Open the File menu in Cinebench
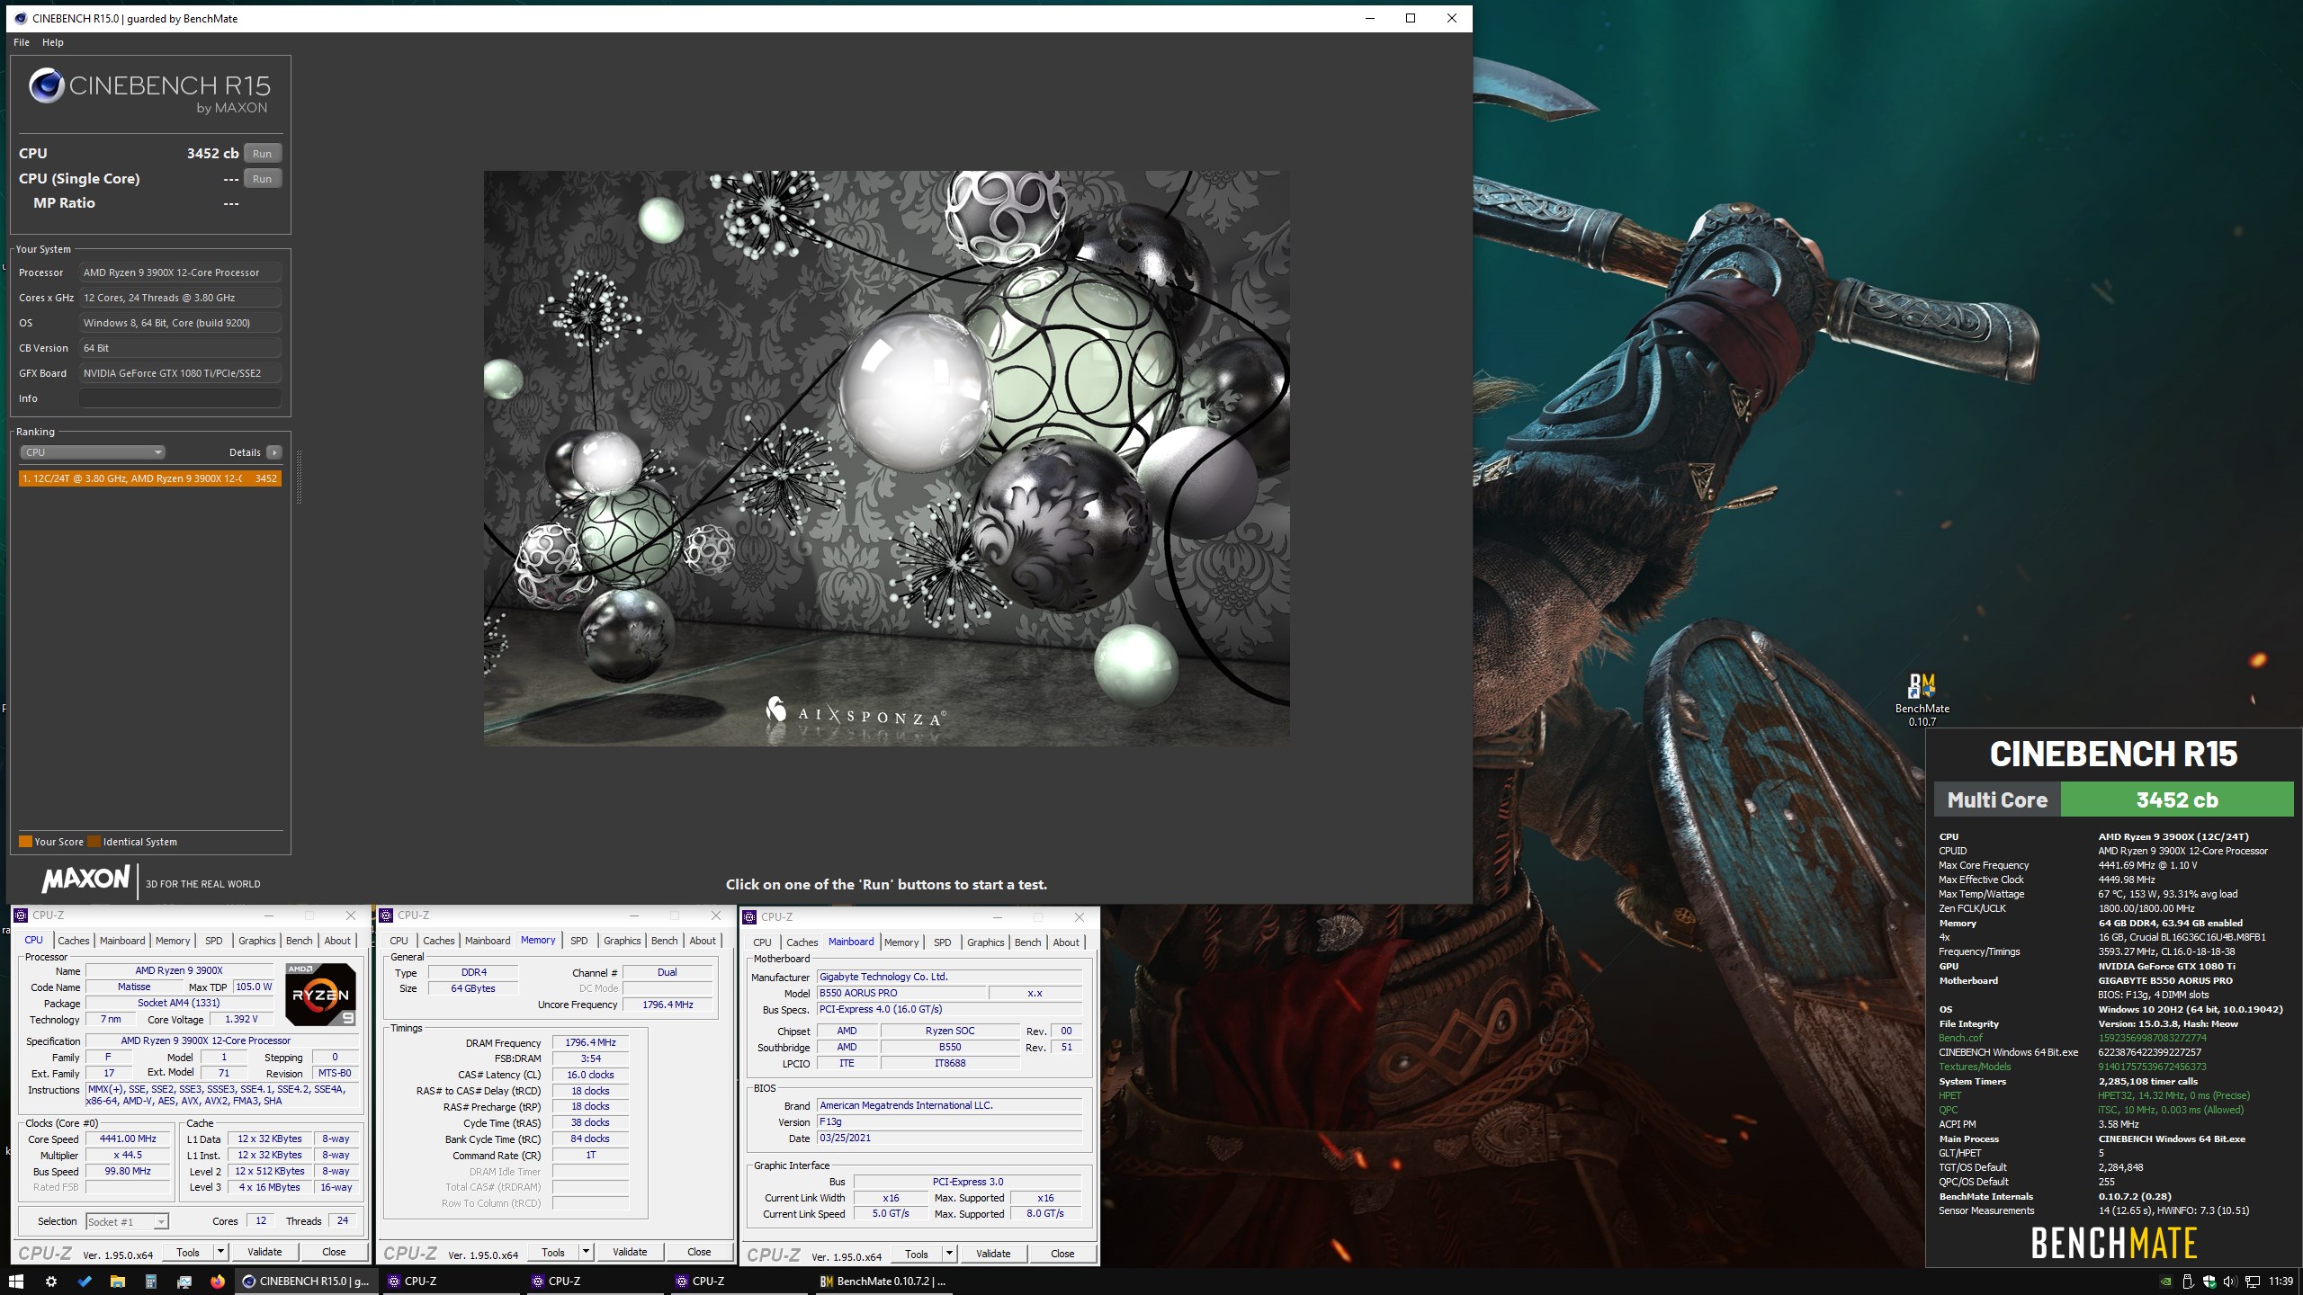2303x1295 pixels. (22, 42)
